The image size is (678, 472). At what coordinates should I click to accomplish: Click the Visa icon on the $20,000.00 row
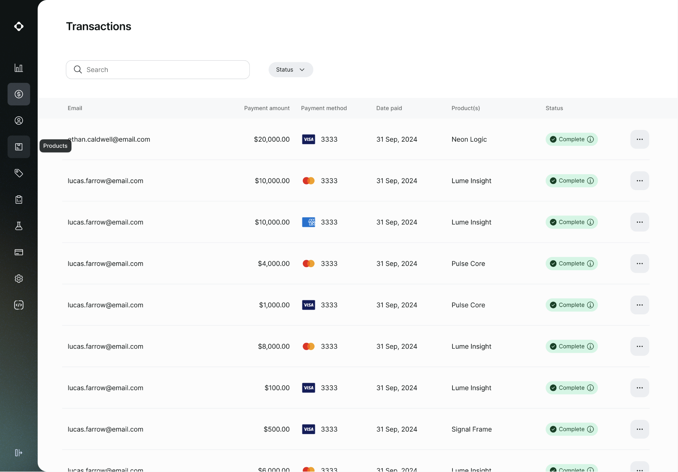coord(308,139)
